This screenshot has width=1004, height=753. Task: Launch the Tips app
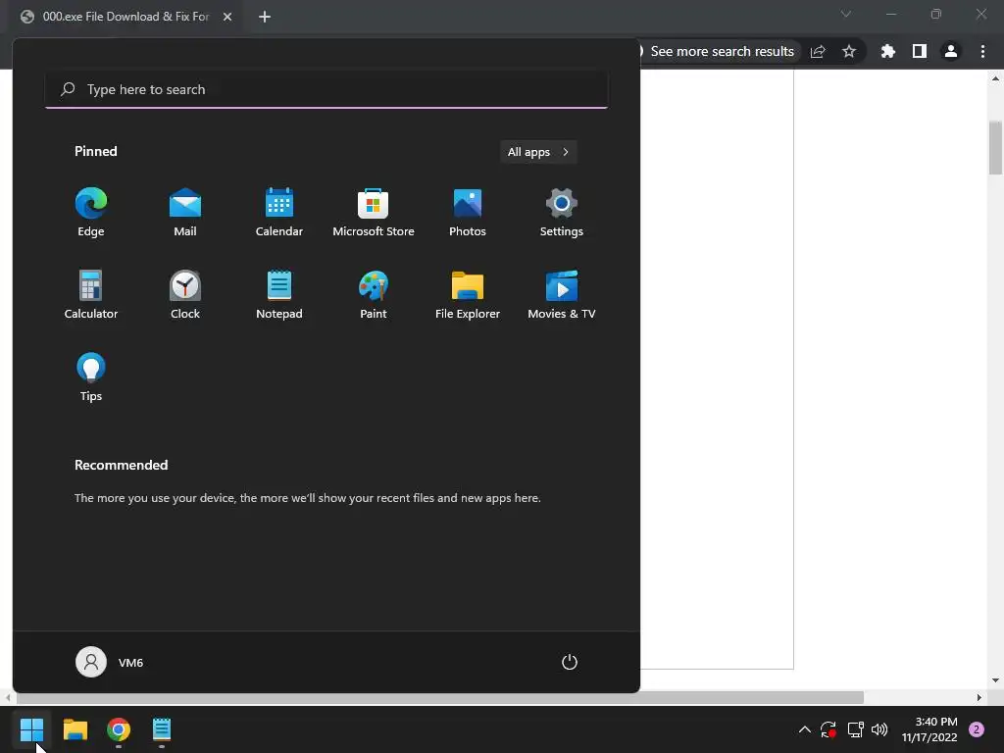click(x=91, y=377)
